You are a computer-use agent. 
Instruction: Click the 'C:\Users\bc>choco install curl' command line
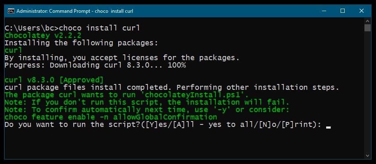72,28
